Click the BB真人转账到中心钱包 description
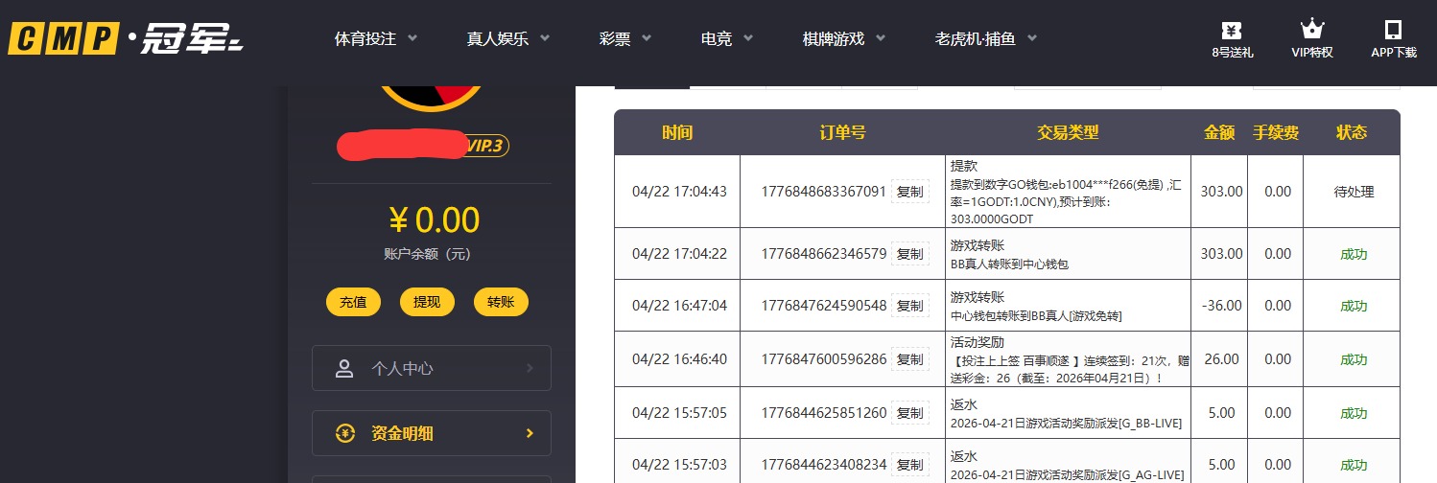The width and height of the screenshot is (1437, 483). click(1008, 264)
